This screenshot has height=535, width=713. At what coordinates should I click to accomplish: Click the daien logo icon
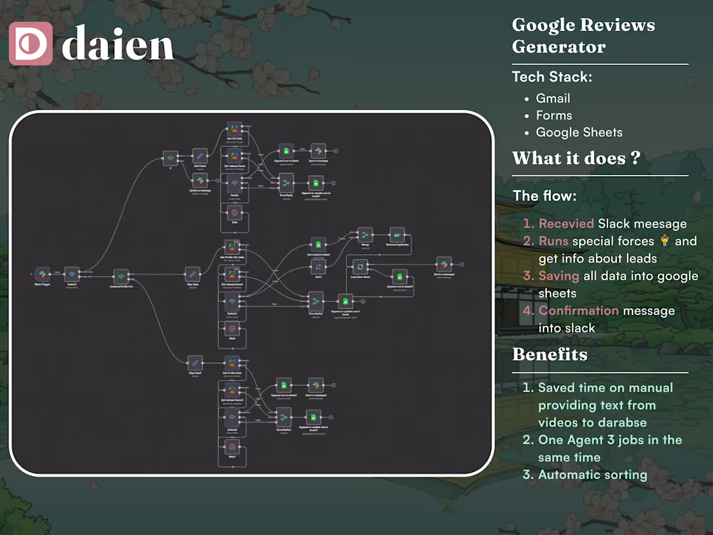[x=31, y=43]
